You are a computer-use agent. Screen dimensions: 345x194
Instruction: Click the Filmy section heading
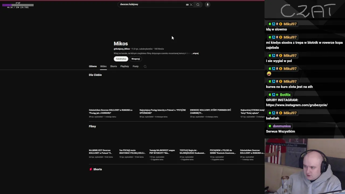(92, 126)
